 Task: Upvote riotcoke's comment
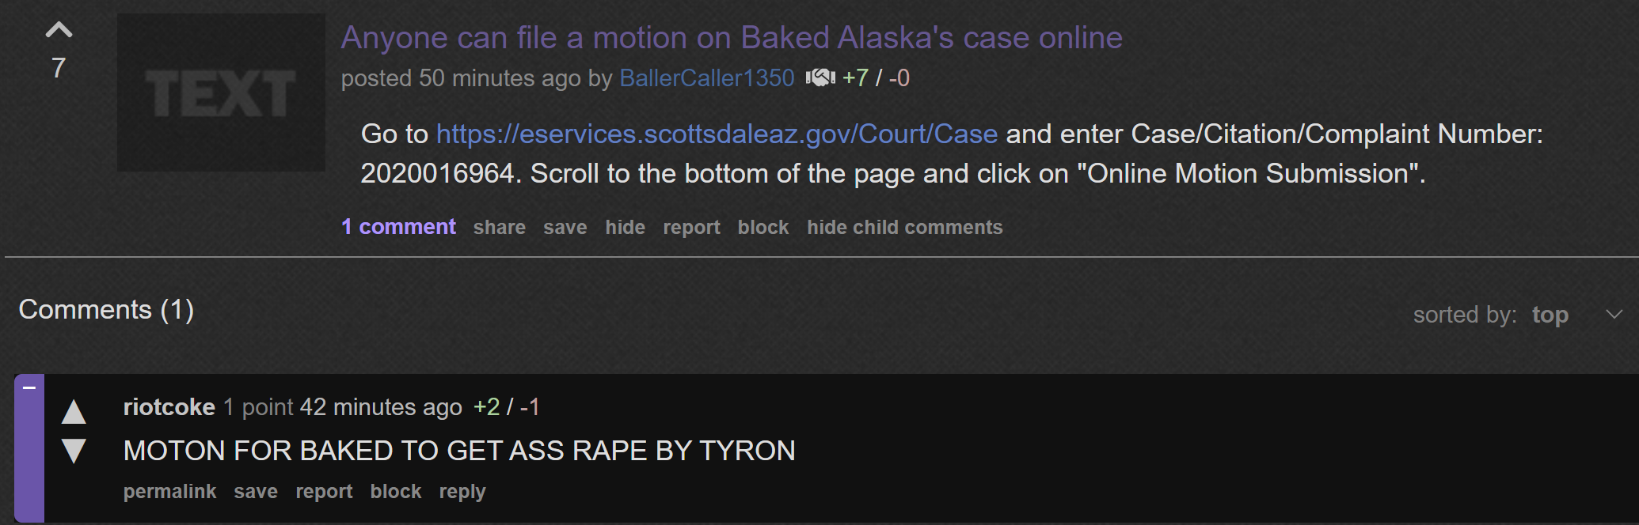point(74,411)
